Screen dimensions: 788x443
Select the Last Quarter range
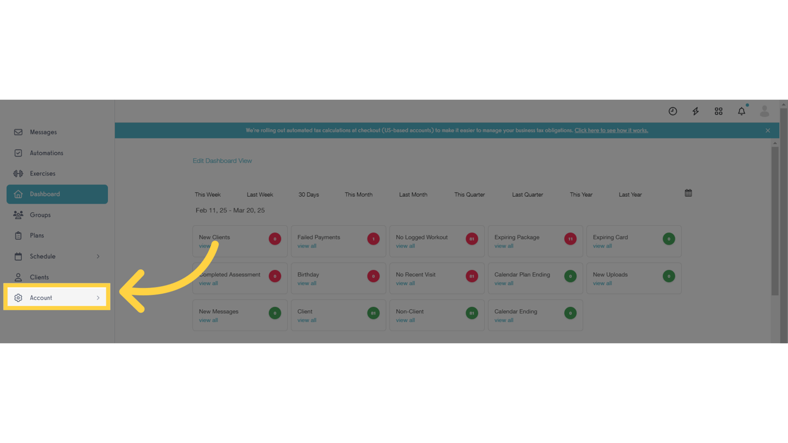coord(527,195)
